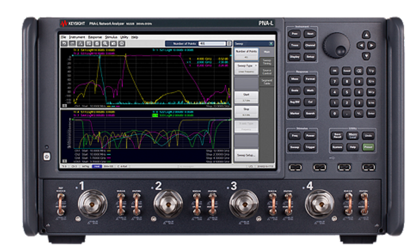
Task: Tap the Display hardkey
Action: (294, 57)
